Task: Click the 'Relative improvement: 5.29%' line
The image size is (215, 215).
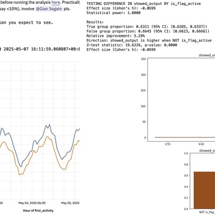Action: coord(116,36)
